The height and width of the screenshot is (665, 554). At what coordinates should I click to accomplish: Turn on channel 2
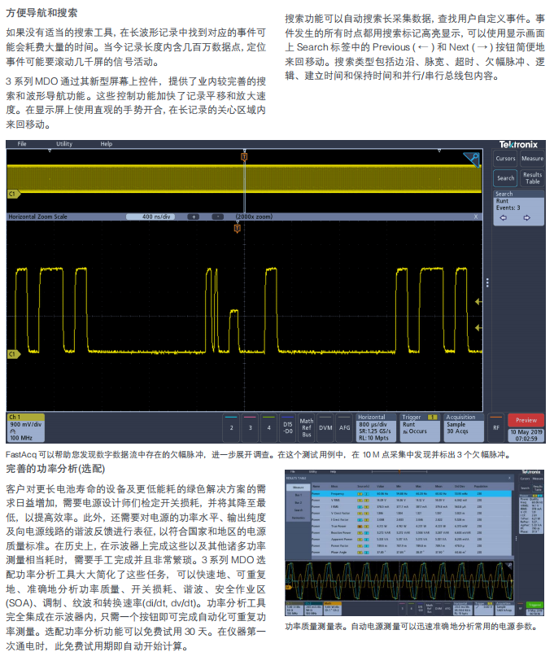(x=231, y=428)
